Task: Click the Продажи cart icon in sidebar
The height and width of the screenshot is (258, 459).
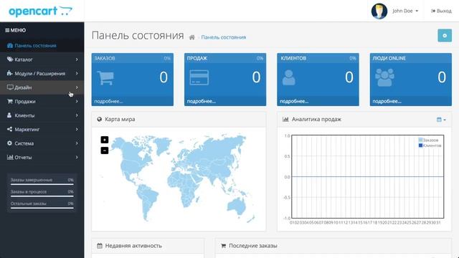Action: click(10, 101)
